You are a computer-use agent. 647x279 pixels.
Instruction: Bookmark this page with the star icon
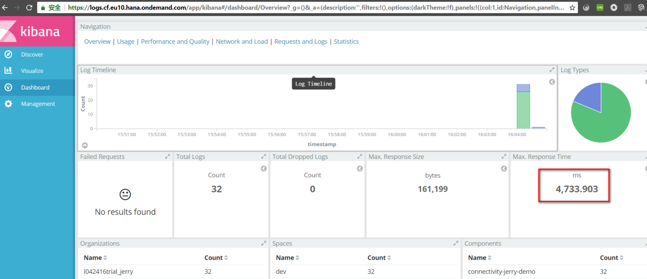(572, 8)
